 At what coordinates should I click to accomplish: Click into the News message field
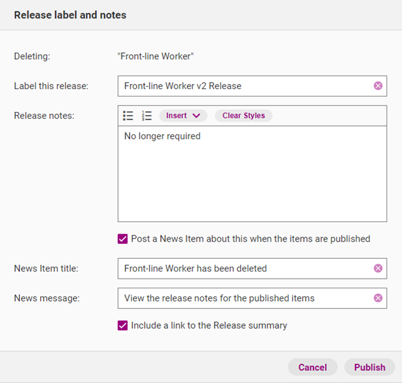[x=242, y=298]
